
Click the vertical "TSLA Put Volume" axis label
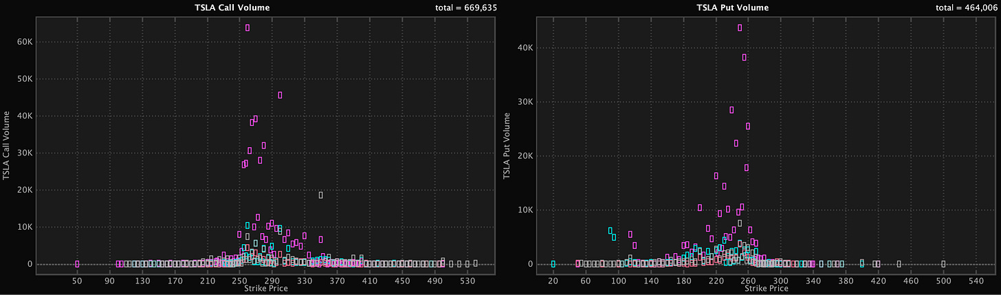pos(507,146)
